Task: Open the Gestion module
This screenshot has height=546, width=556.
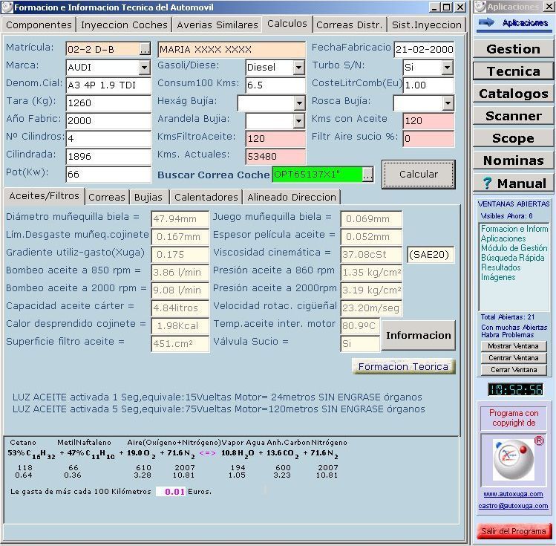Action: [513, 49]
